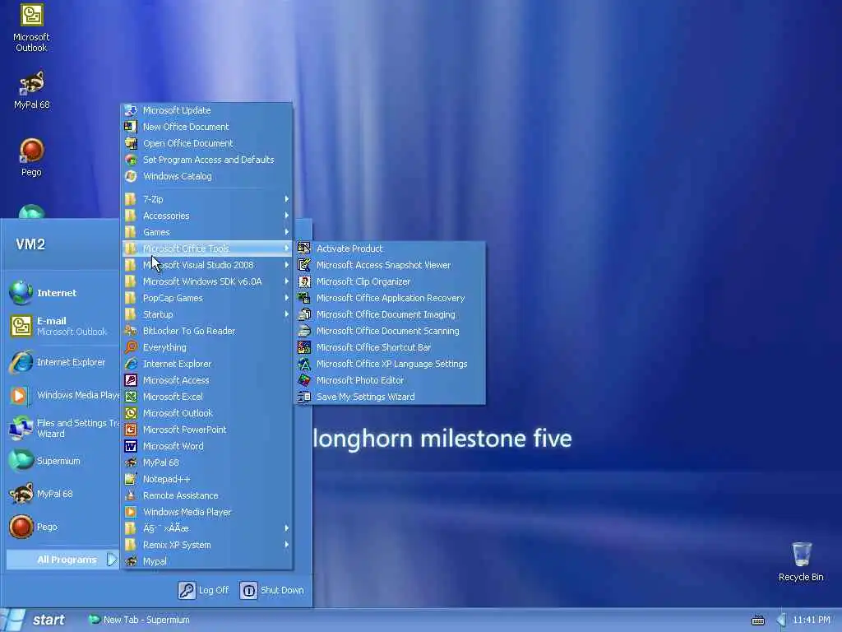Switch to New Tab - Supermium taskbar button
The image size is (842, 632).
point(140,620)
